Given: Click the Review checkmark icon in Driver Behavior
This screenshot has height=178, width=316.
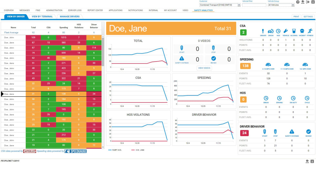Looking at the screenshot, I should pos(308,132).
